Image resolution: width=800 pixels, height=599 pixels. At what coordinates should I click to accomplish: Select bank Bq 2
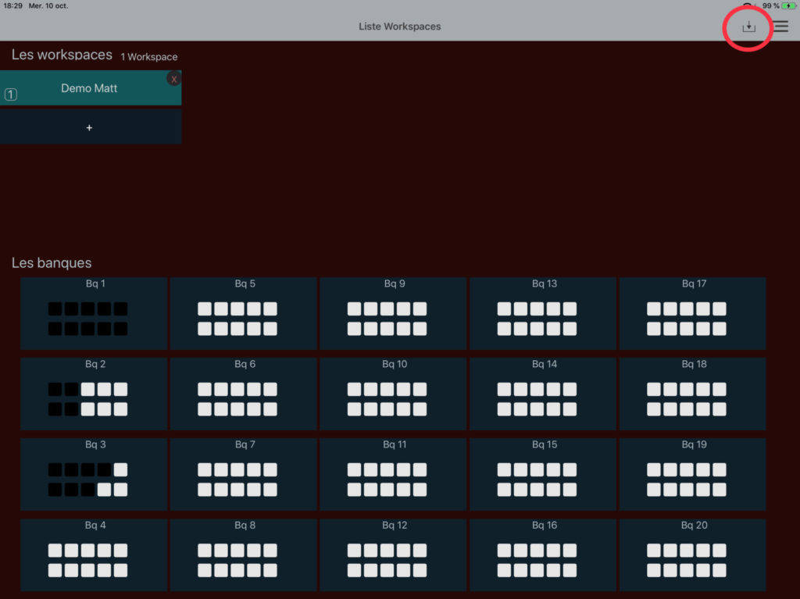94,394
